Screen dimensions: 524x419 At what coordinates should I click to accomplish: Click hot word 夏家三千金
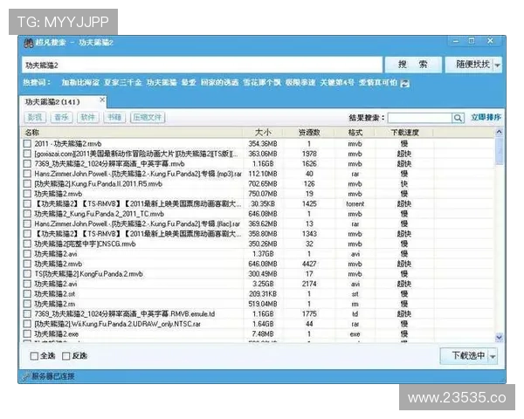(x=122, y=83)
